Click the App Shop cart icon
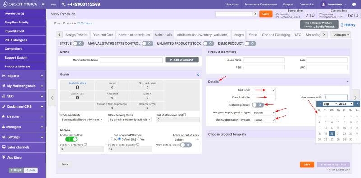361x178 pixels. pyautogui.click(x=4, y=158)
